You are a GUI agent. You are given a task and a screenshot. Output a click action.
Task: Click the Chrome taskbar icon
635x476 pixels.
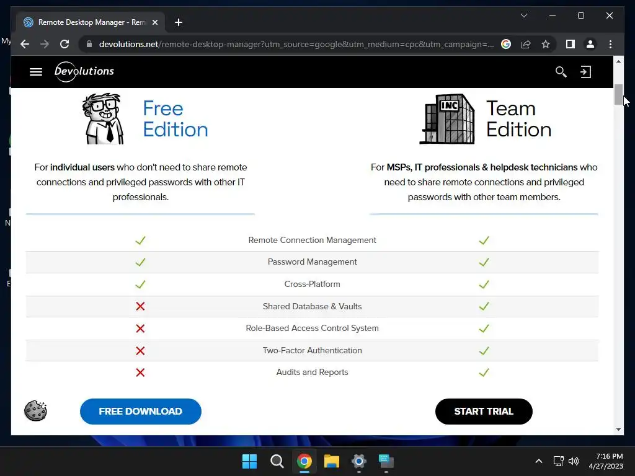[x=304, y=461]
